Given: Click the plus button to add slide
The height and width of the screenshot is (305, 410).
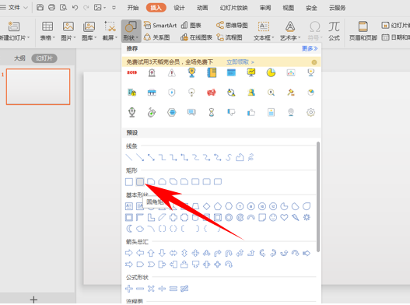Looking at the screenshot, I should pos(33,300).
